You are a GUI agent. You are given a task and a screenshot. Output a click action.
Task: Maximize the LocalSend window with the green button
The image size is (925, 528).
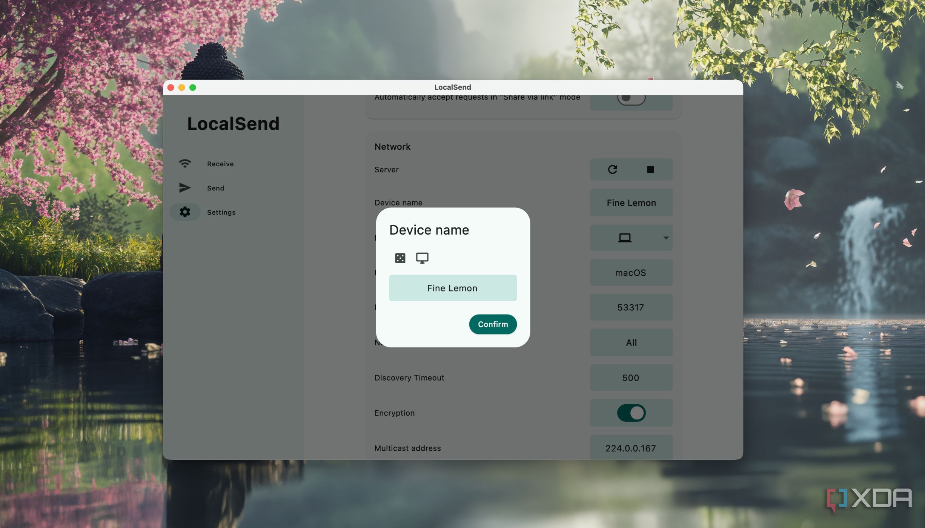coord(192,87)
